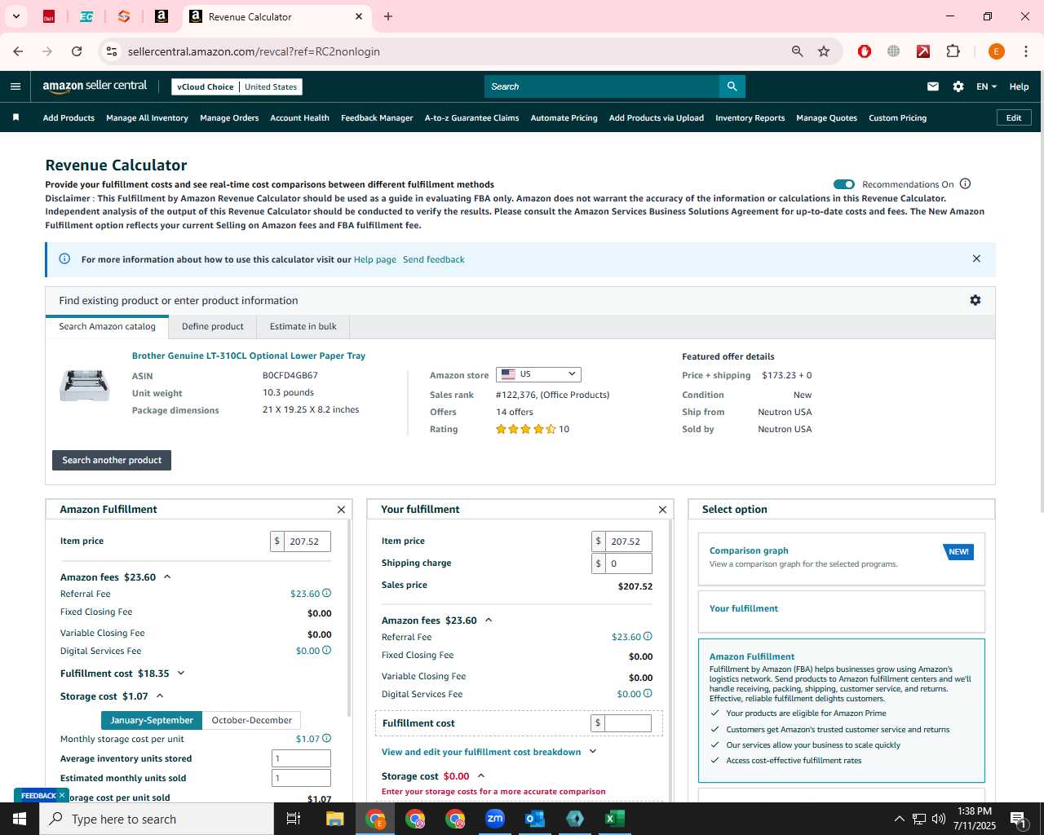Image resolution: width=1044 pixels, height=835 pixels.
Task: Open calculator settings gear icon
Action: click(x=975, y=300)
